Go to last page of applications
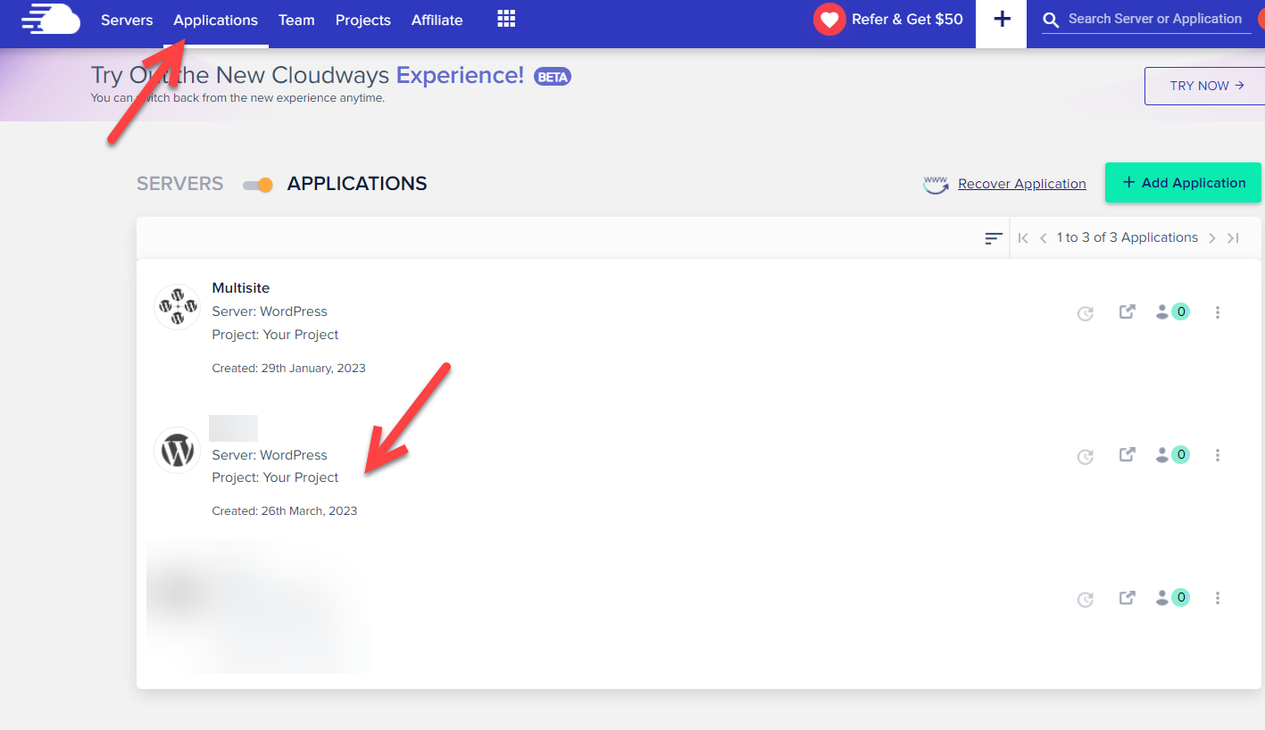The image size is (1265, 730). [1233, 238]
